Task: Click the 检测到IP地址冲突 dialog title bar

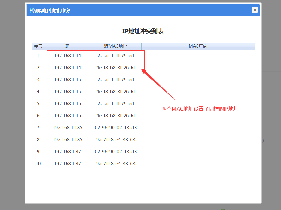Action: click(x=126, y=11)
